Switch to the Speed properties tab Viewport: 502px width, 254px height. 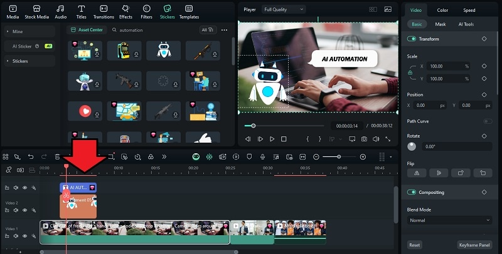pos(469,10)
